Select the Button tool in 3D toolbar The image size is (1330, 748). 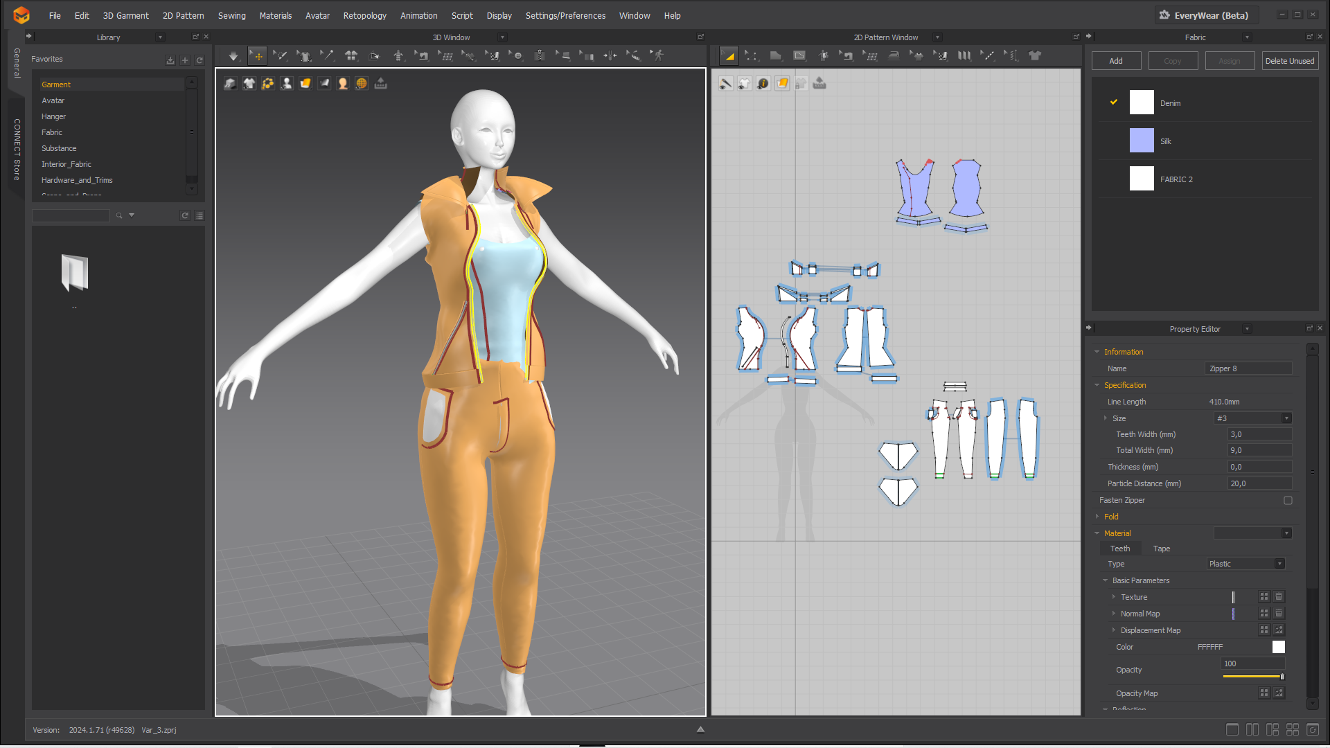click(517, 56)
